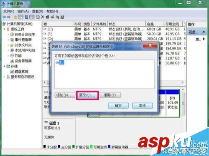Click the Forward arrow in toolbar

[9, 17]
